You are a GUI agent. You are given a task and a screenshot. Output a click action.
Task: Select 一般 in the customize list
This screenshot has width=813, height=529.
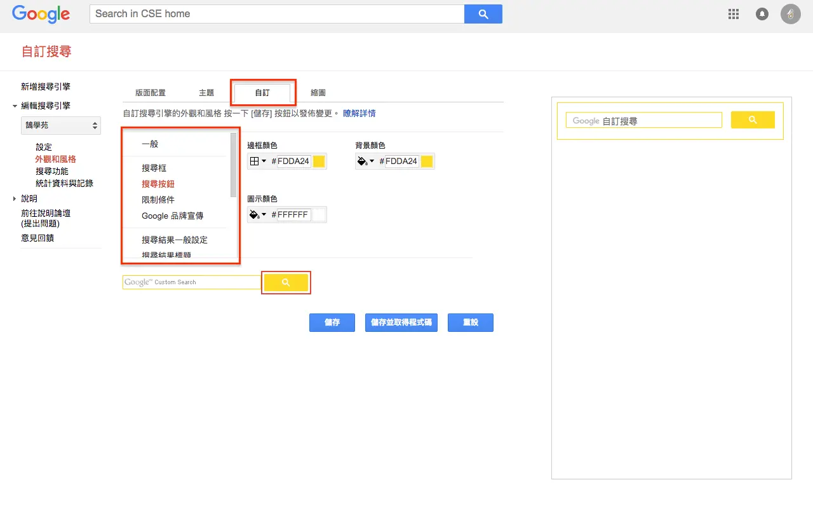tap(150, 144)
